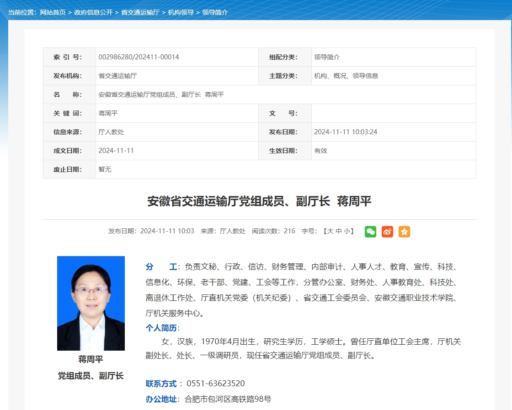Share the article via the Weibo icon
Screen dimensions: 512x410
387,231
